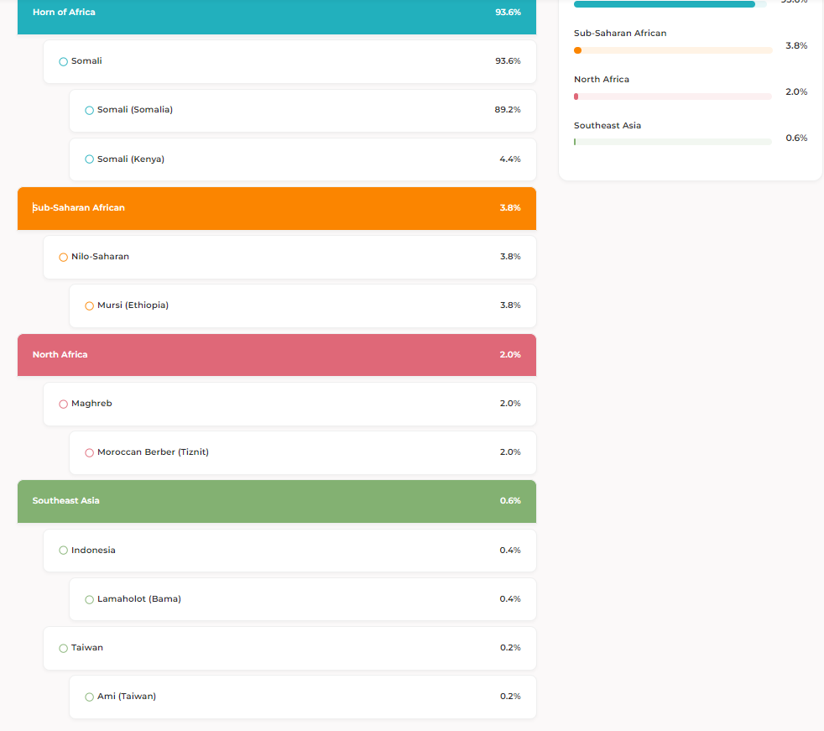Viewport: 824px width, 731px height.
Task: Click the Sub-Saharan African summary bar
Action: point(672,50)
